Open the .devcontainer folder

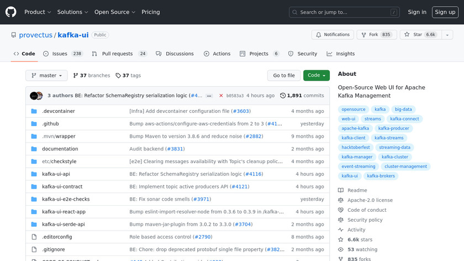point(58,111)
